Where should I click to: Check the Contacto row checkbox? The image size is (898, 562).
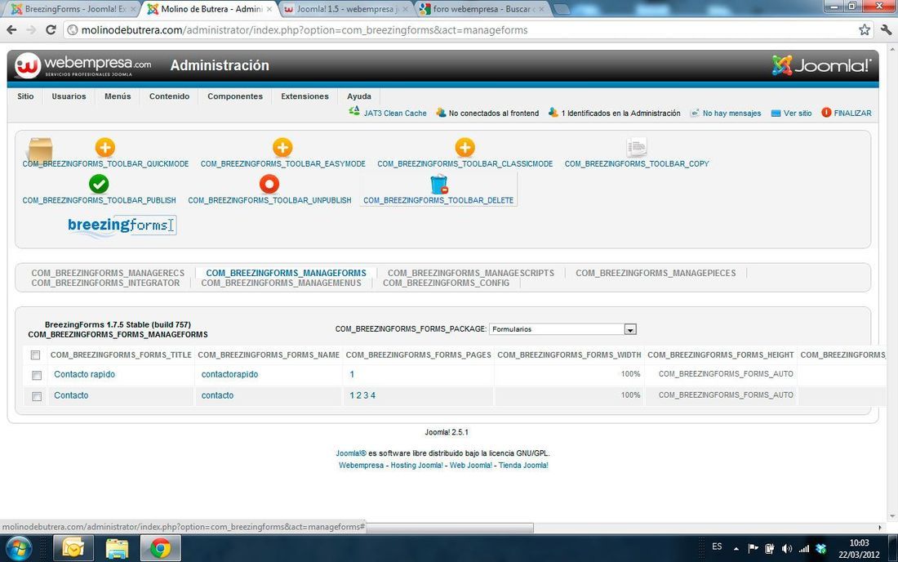[37, 396]
